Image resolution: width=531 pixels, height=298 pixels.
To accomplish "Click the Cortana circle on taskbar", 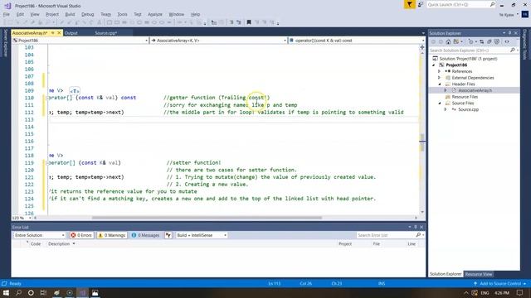I will (31, 292).
